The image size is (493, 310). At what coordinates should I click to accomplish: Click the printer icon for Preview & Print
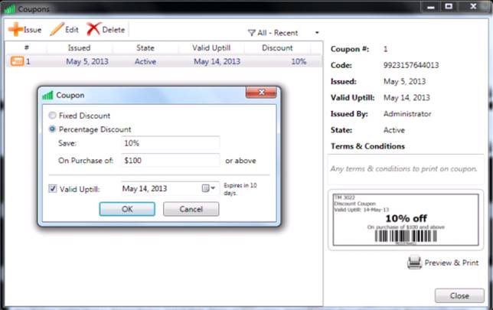(414, 263)
